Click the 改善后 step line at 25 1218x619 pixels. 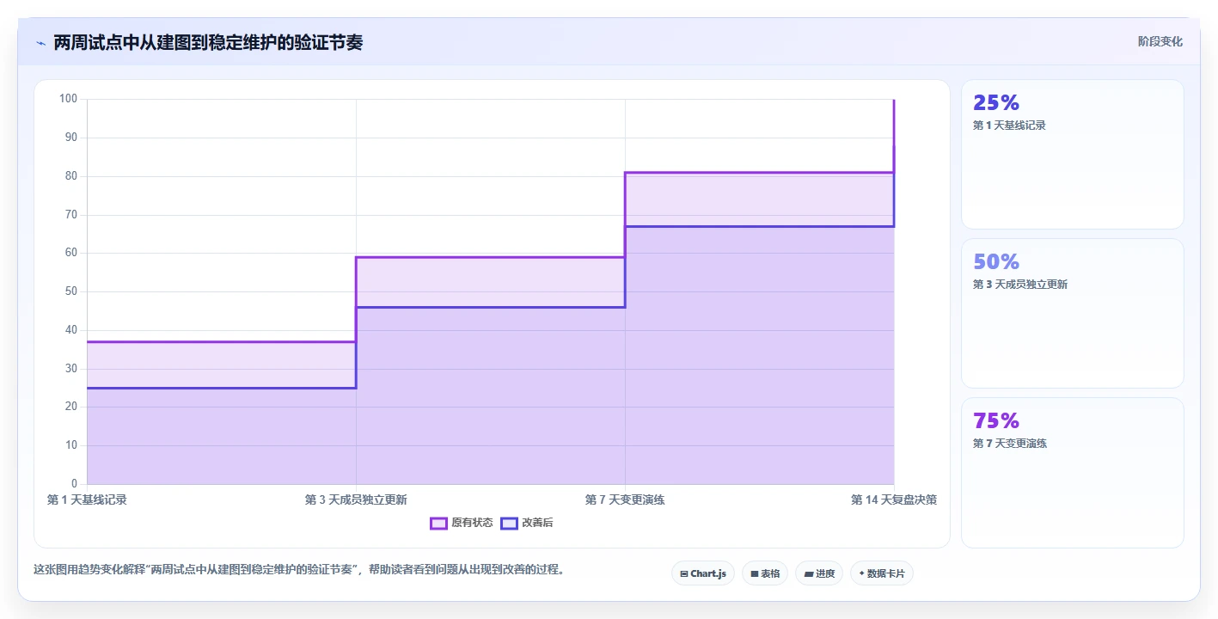(221, 388)
